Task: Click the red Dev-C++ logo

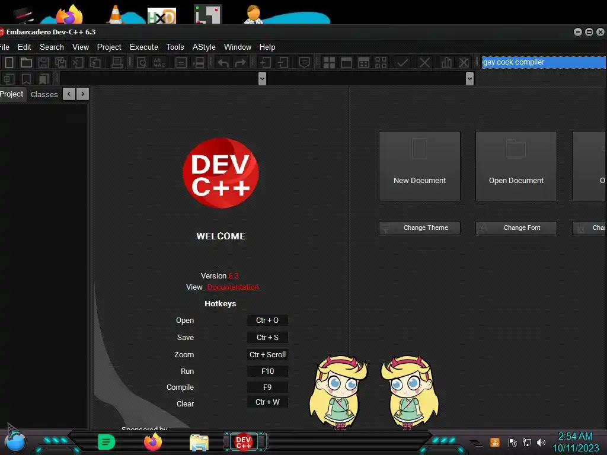Action: click(221, 173)
